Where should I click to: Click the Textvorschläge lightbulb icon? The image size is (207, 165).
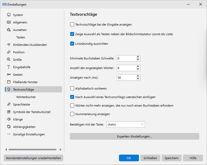click(x=9, y=89)
